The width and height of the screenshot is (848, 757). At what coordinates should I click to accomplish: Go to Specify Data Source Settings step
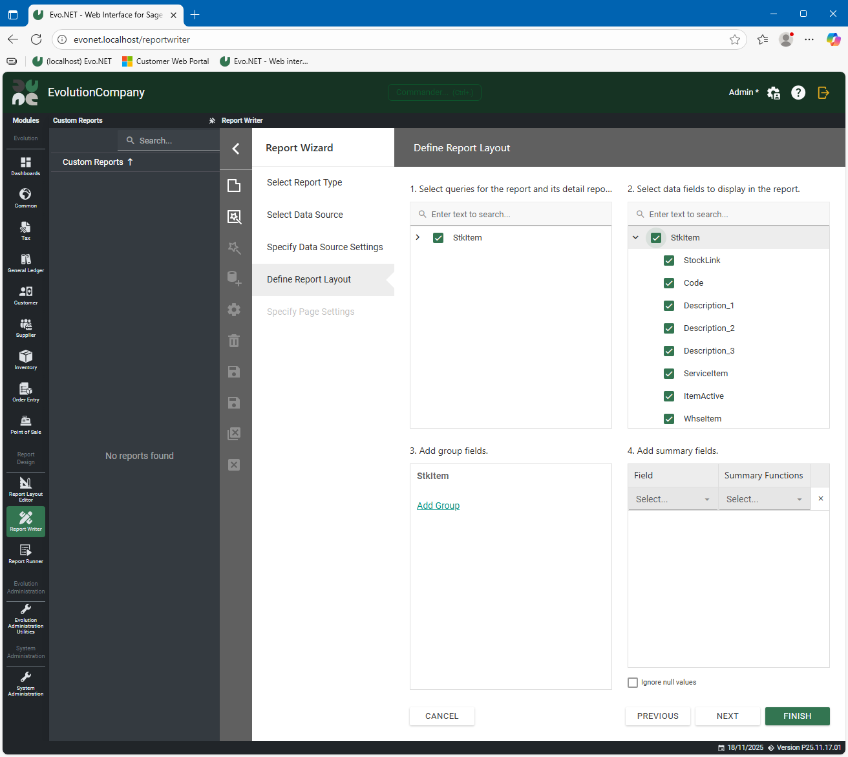(324, 247)
